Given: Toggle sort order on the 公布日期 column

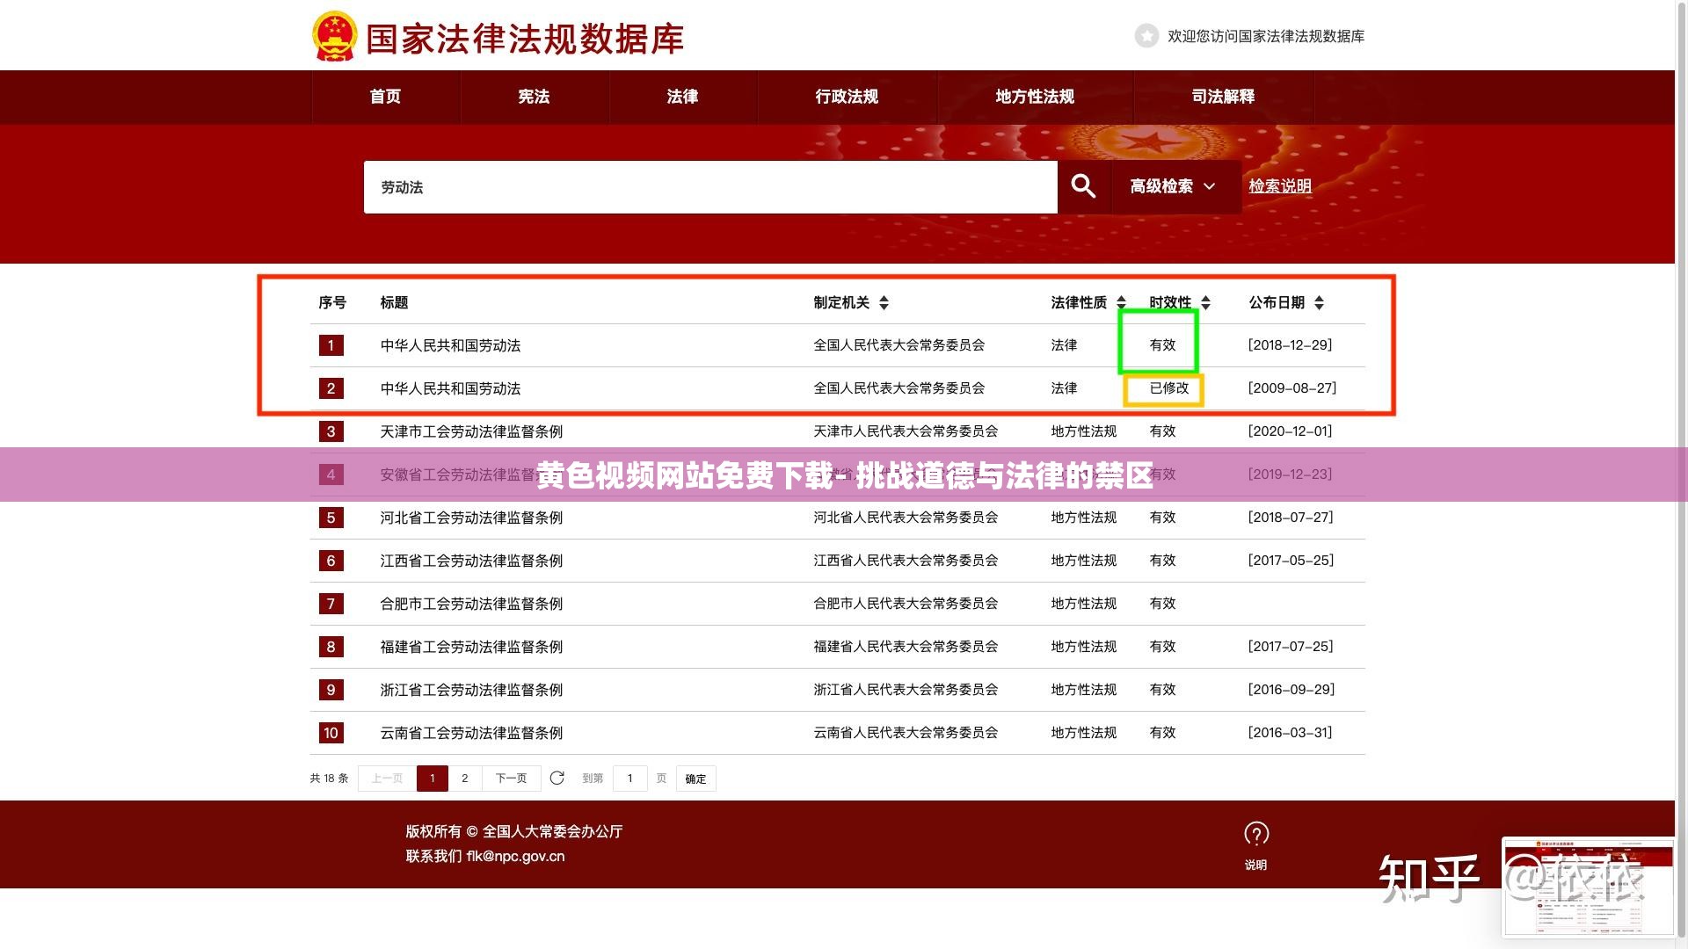Looking at the screenshot, I should (1319, 302).
